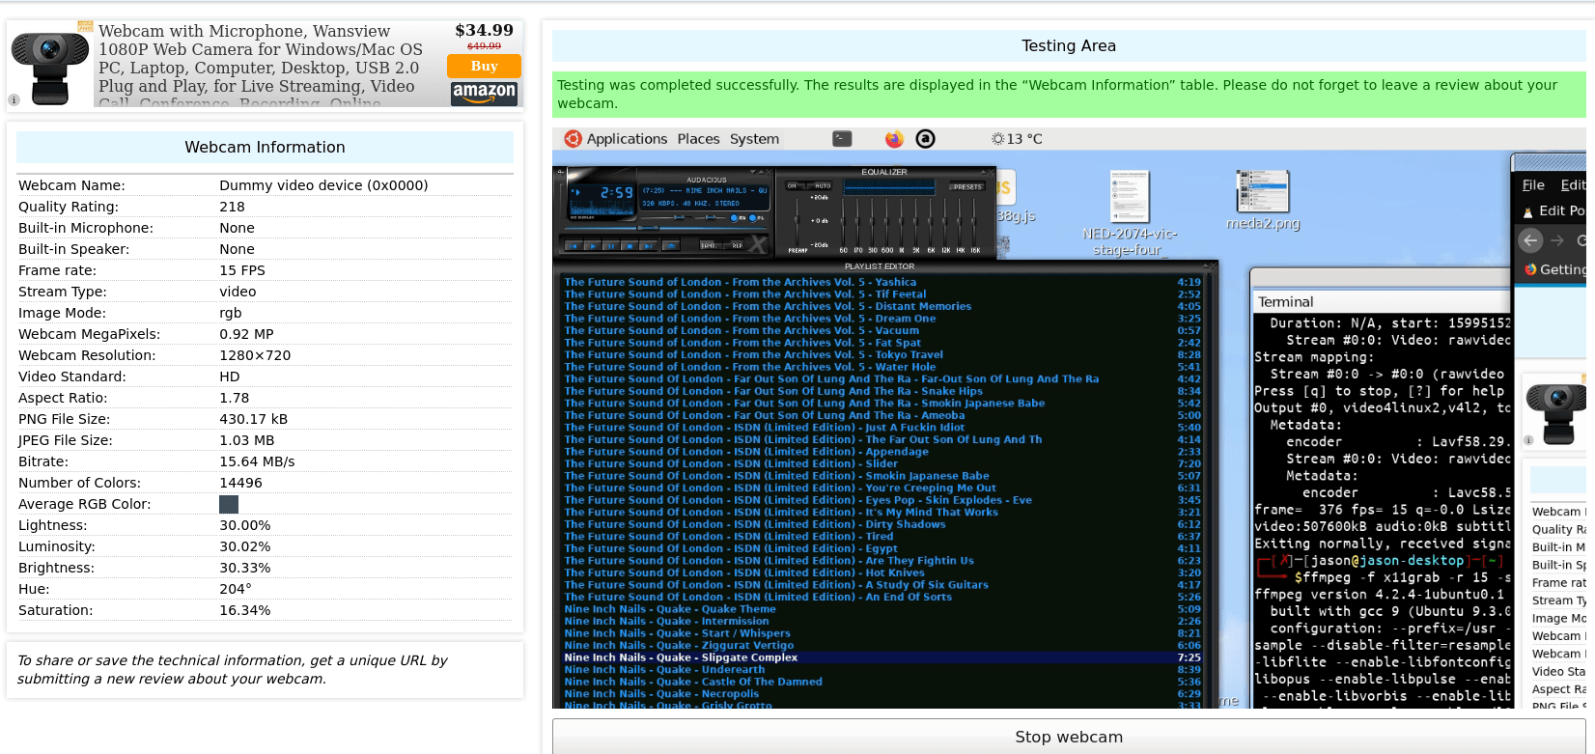1595x754 pixels.
Task: Click the Audacious previous track button
Action: click(574, 245)
